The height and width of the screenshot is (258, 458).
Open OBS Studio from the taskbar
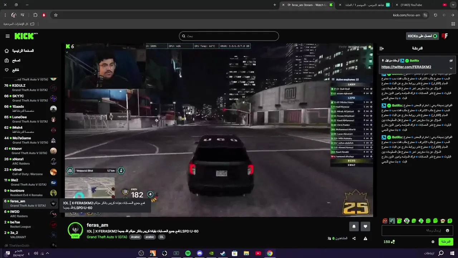(x=141, y=253)
